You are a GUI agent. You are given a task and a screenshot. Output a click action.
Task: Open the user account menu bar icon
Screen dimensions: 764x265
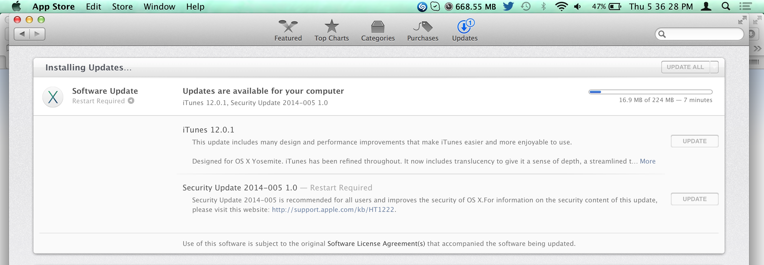coord(706,7)
